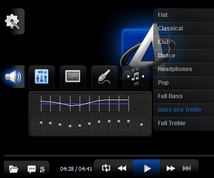
Task: Click the second equalizer band slider knob
Action: coord(50,123)
